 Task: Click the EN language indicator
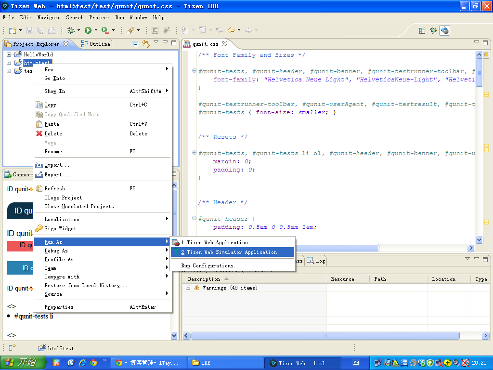356,363
